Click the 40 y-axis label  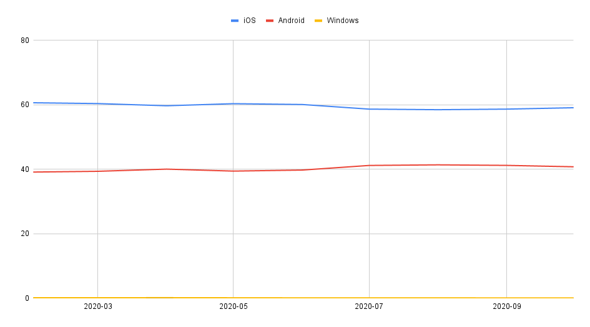pos(25,169)
